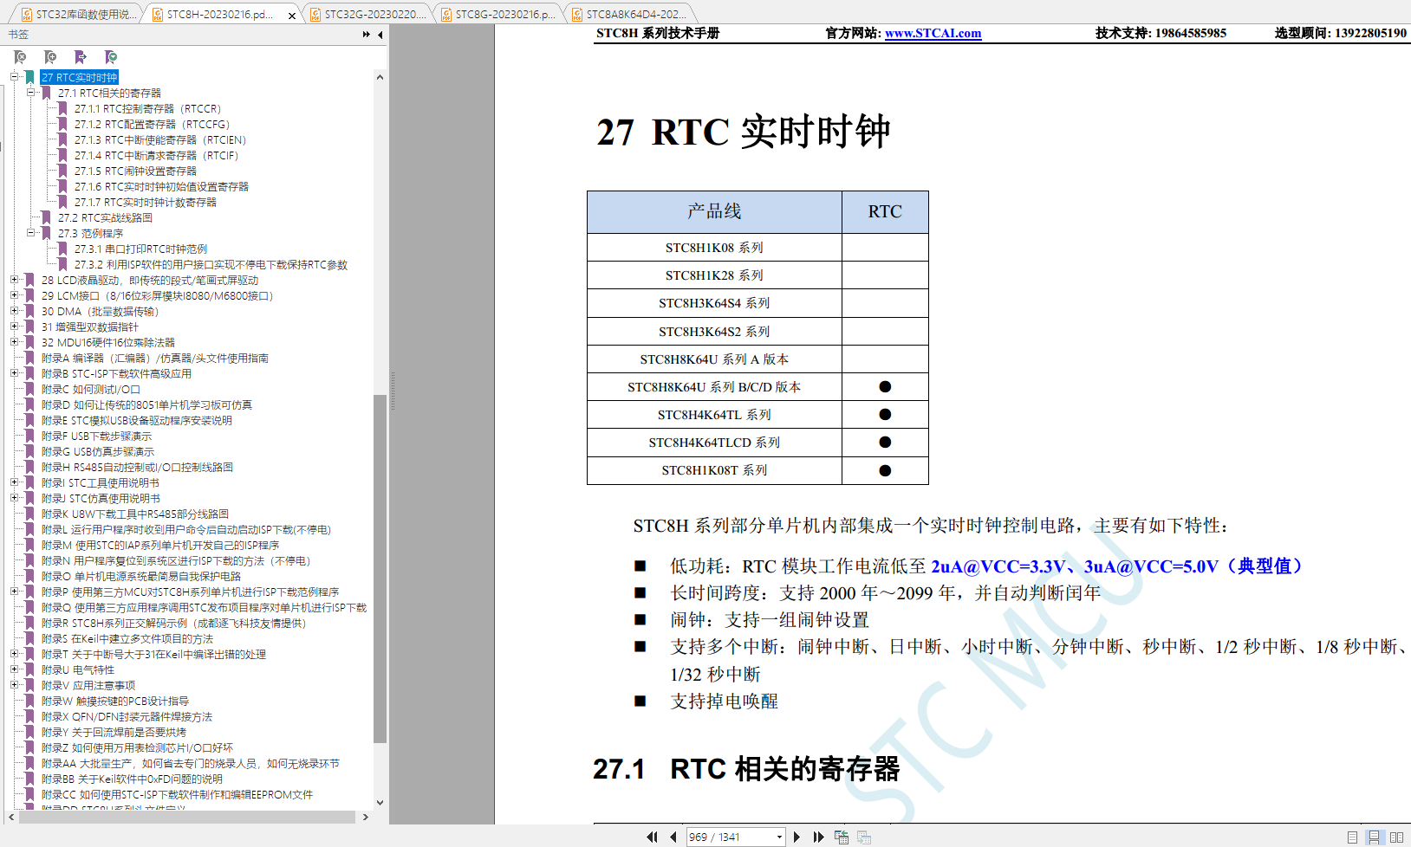Expand the 28 LCD液晶驱动 bookmark
Image resolution: width=1411 pixels, height=847 pixels.
pos(14,280)
